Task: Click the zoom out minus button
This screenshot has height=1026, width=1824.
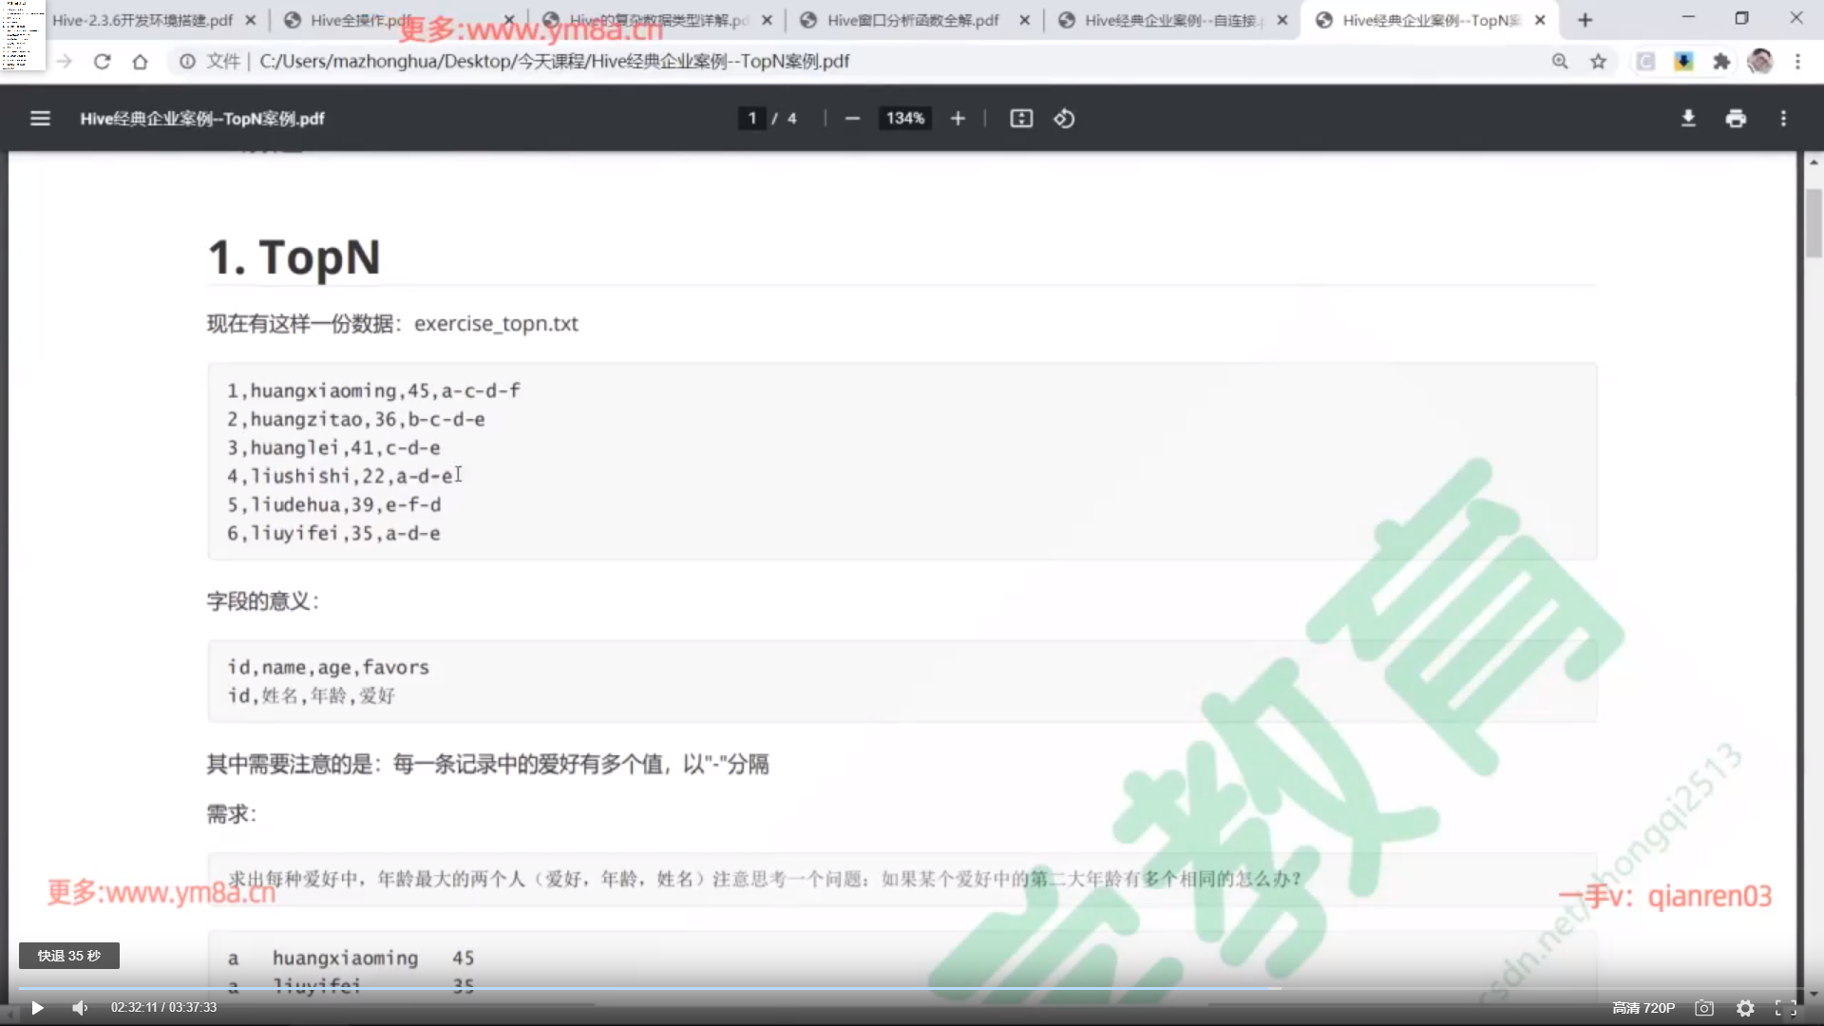Action: [x=852, y=119]
